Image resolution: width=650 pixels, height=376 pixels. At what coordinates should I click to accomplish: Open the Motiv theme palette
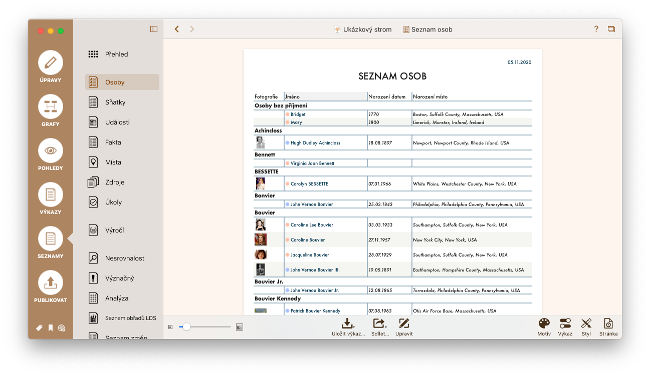[x=544, y=327]
